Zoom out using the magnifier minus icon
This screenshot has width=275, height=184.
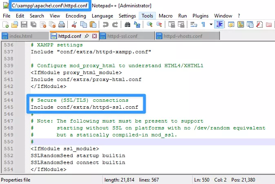(x=159, y=24)
